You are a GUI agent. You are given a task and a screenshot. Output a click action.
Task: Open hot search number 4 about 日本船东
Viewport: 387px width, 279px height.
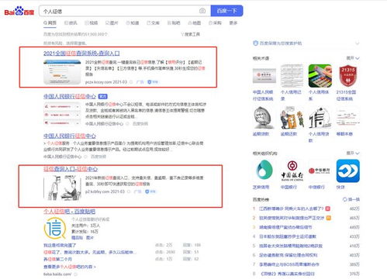288,236
